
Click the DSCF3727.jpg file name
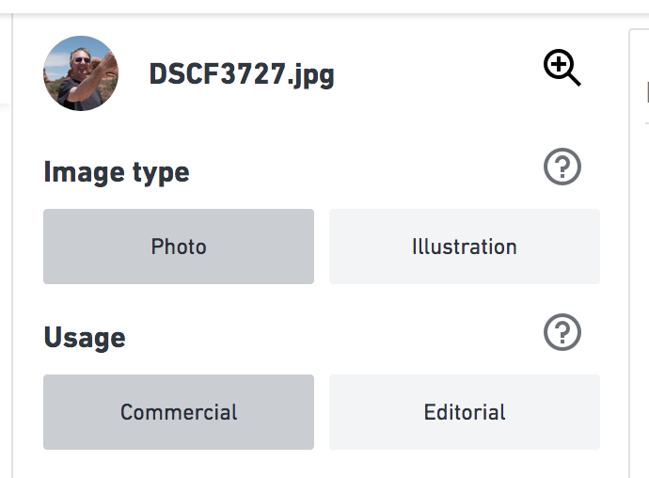click(x=242, y=75)
